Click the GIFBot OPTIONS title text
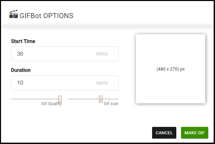The height and width of the screenshot is (144, 215). 46,15
